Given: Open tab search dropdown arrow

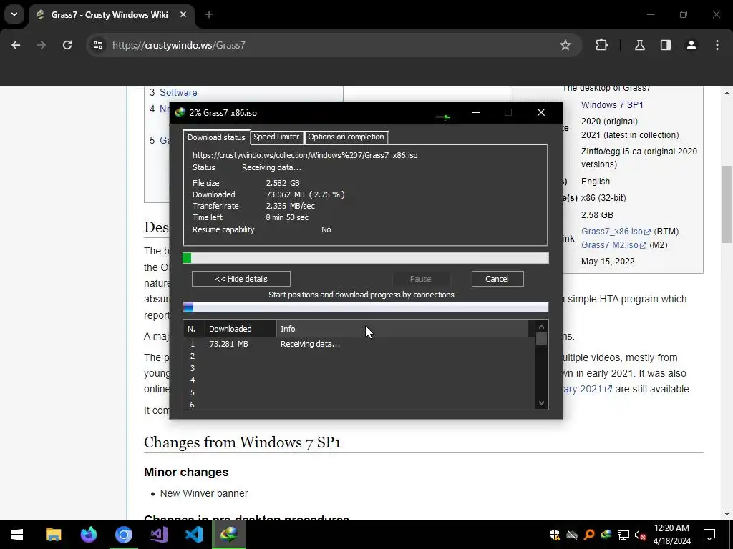Looking at the screenshot, I should click(x=14, y=14).
